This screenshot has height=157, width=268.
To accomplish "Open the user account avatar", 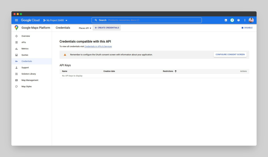I will [251, 20].
